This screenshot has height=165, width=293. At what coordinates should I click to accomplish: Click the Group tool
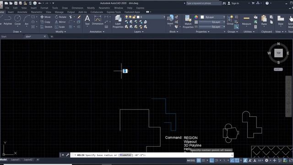[x=230, y=20]
